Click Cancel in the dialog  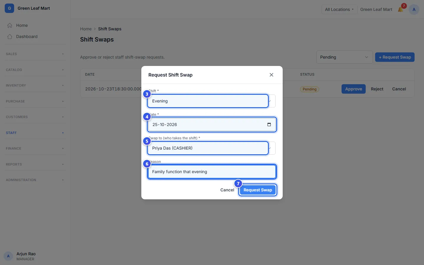pyautogui.click(x=227, y=190)
